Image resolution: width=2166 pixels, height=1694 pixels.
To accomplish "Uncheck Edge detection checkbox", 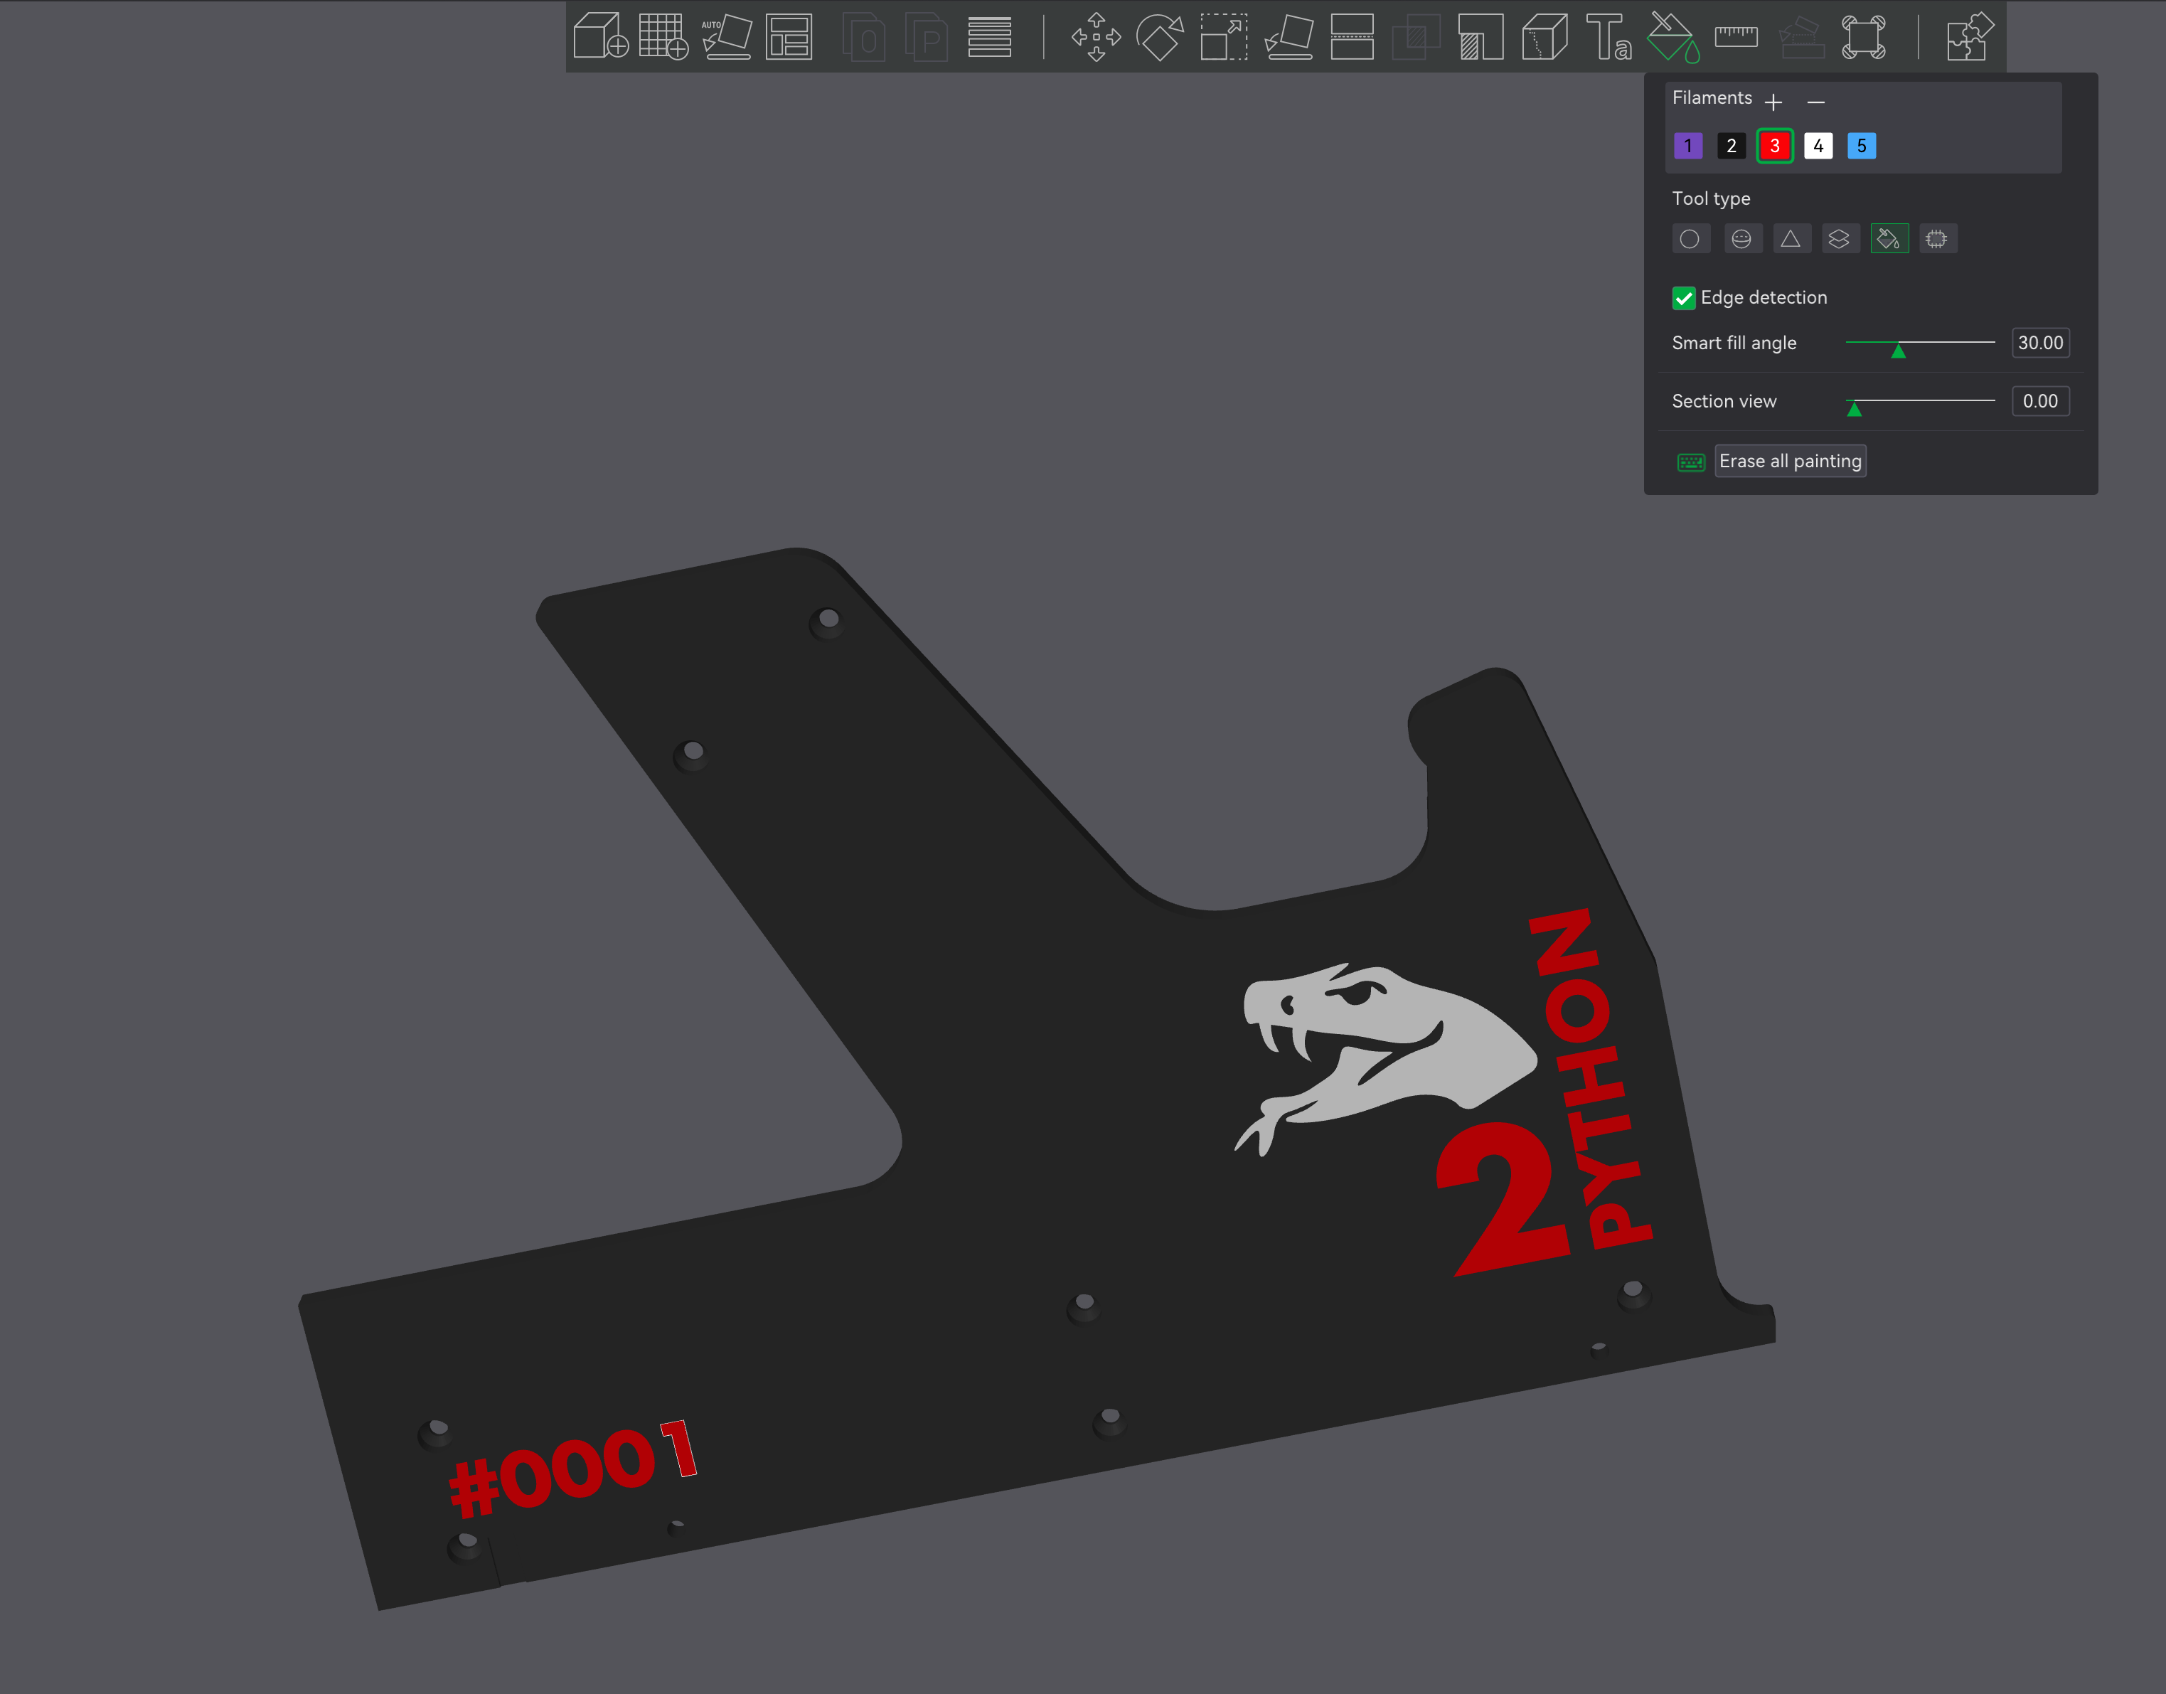I will click(1684, 297).
